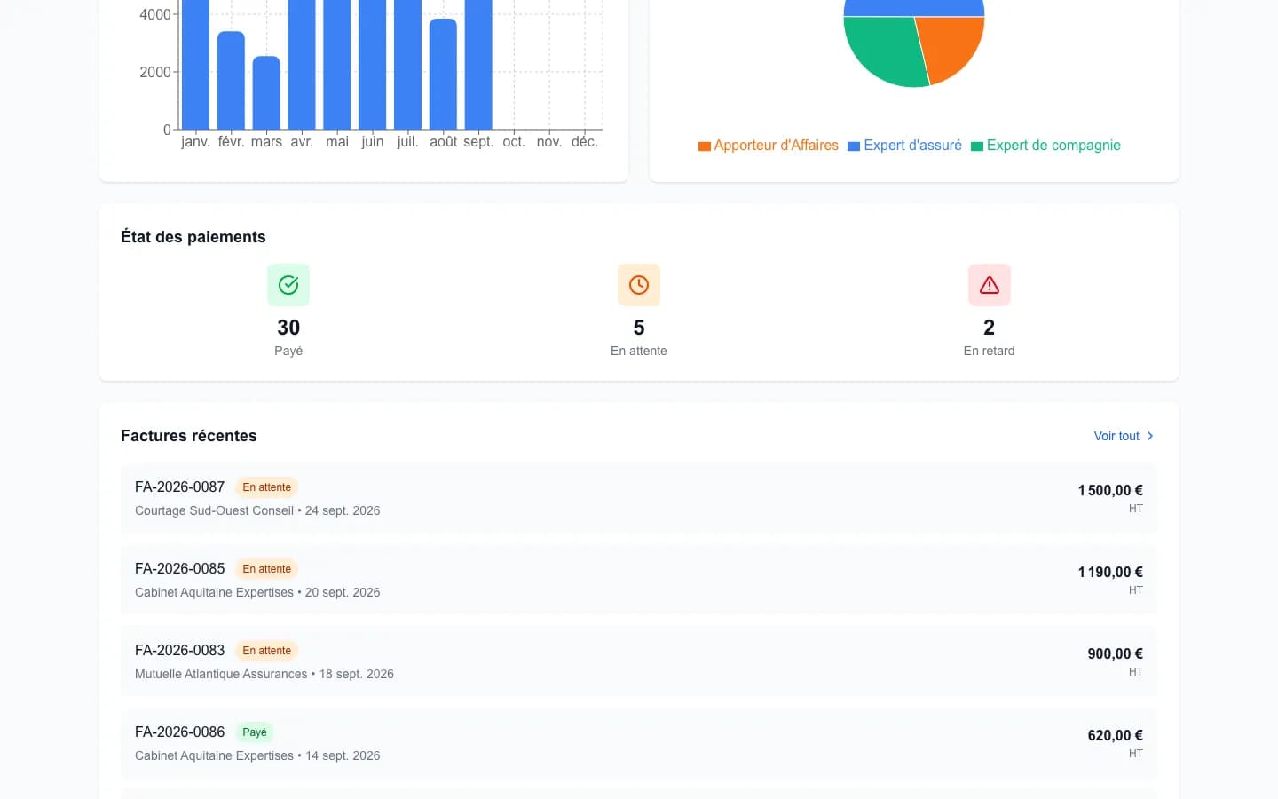
Task: Click the red warning En retard icon
Action: 989,285
